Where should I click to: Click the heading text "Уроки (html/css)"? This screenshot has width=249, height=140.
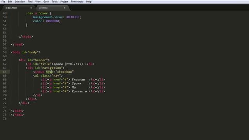tap(68, 64)
